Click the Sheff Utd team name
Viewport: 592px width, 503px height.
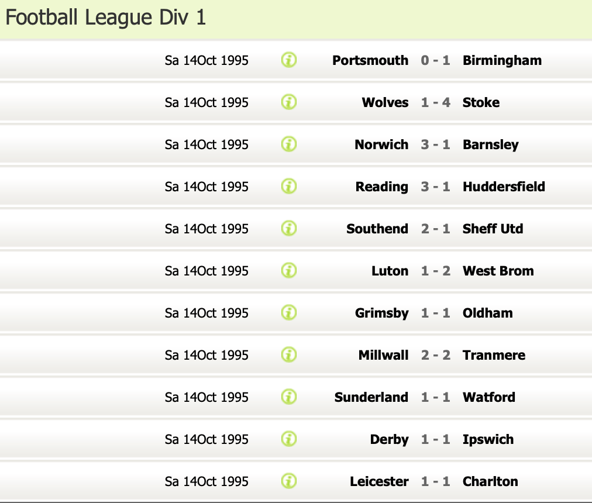point(493,229)
